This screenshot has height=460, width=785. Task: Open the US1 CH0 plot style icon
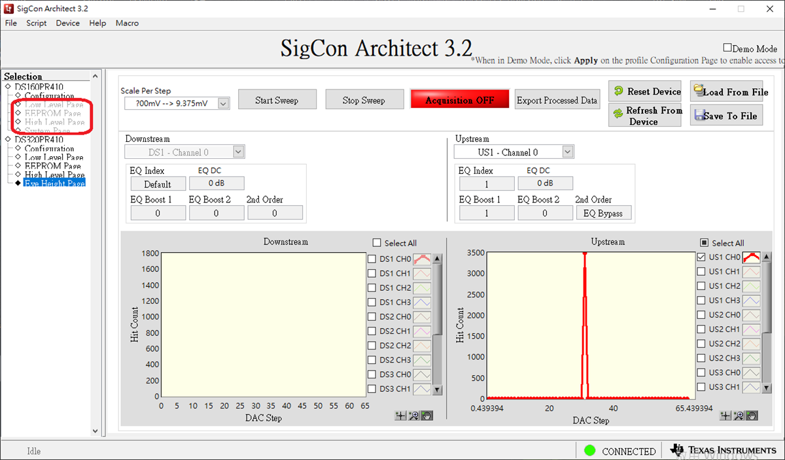pyautogui.click(x=752, y=257)
